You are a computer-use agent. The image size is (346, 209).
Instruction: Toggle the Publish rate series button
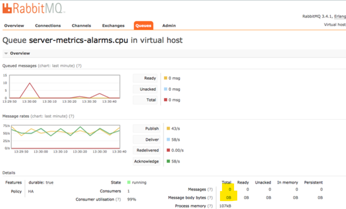[x=147, y=128]
